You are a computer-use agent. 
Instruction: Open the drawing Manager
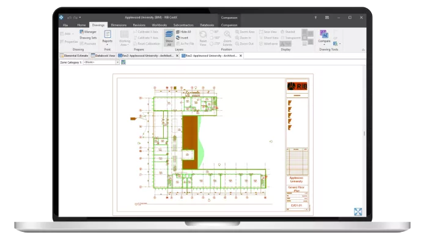(x=88, y=32)
